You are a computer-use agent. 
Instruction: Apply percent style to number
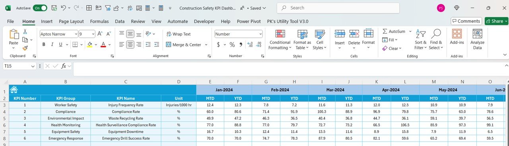point(232,44)
